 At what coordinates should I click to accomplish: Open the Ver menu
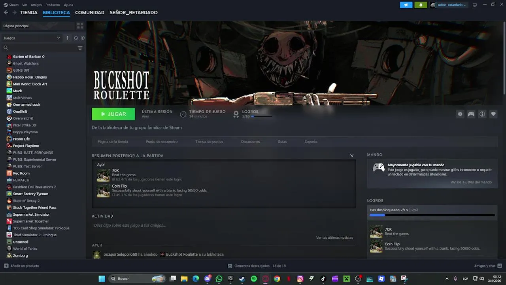tap(25, 5)
